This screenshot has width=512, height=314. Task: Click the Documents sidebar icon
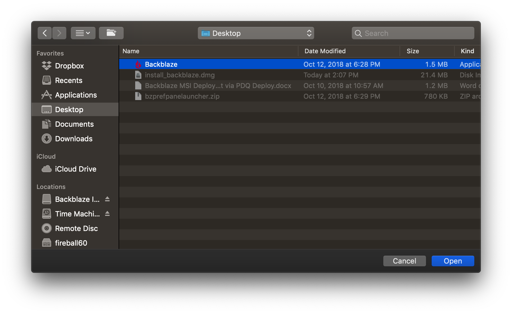46,124
